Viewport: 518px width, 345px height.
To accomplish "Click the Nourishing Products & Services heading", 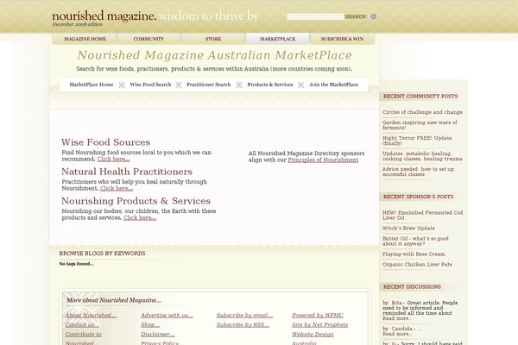I will 136,201.
